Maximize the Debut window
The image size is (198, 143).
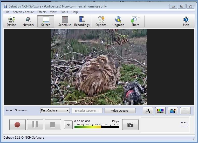pos(182,6)
